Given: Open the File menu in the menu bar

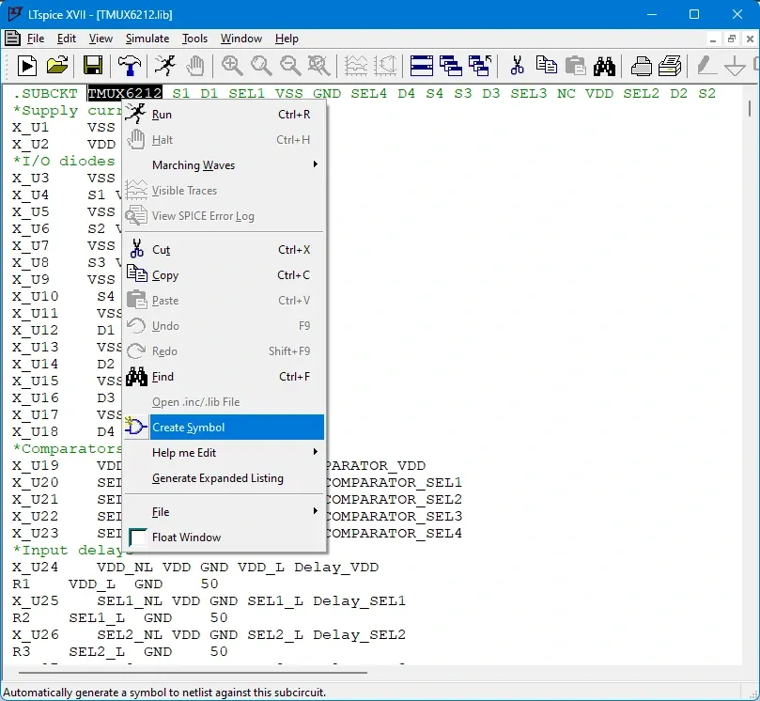Looking at the screenshot, I should coord(36,39).
